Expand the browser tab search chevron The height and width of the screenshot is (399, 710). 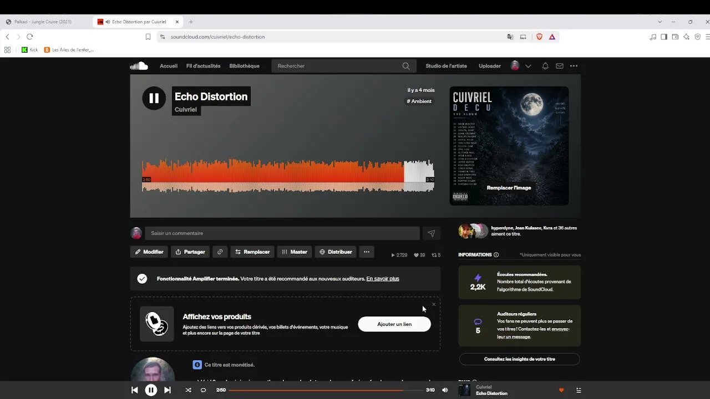[660, 22]
